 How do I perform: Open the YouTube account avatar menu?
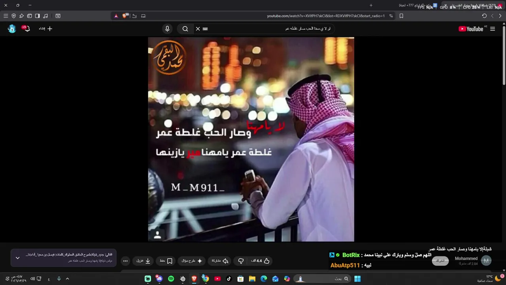pyautogui.click(x=12, y=28)
